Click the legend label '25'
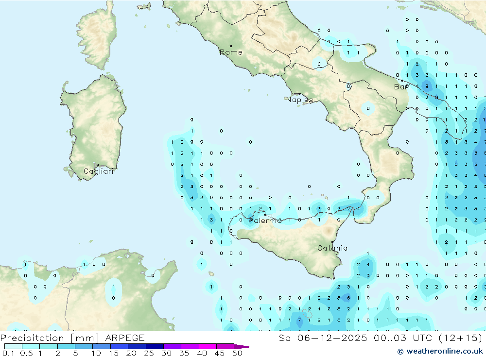 149,353
